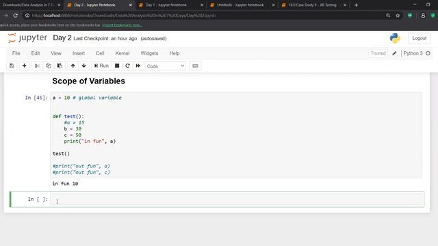The width and height of the screenshot is (438, 246).
Task: Open the View menu
Action: pyautogui.click(x=56, y=53)
